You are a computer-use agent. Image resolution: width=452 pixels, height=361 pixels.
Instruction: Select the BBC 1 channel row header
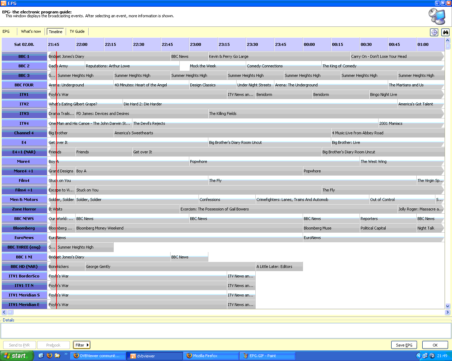pos(24,56)
